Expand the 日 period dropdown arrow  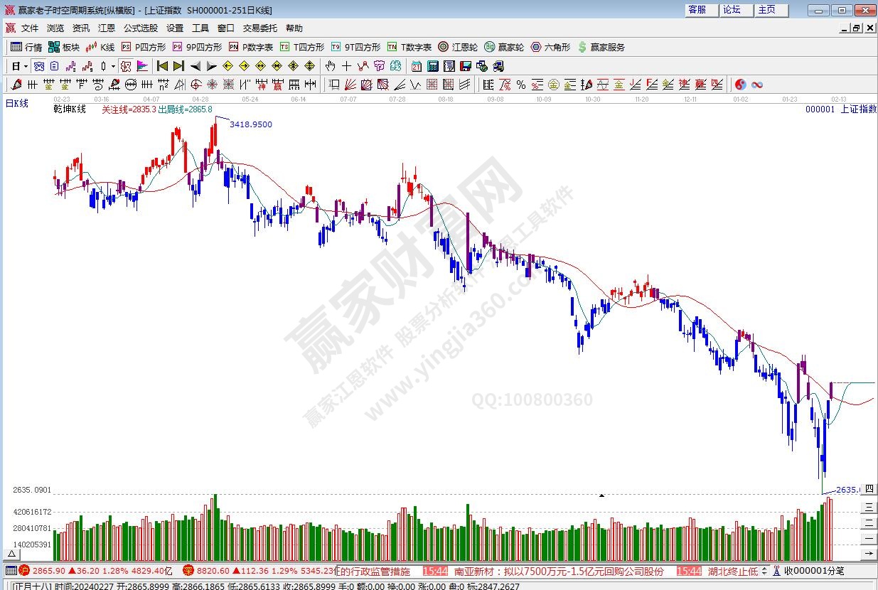26,66
